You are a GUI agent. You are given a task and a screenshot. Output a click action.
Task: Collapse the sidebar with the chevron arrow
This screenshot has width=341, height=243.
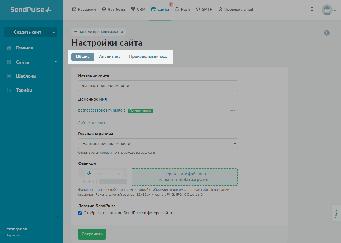coord(58,217)
